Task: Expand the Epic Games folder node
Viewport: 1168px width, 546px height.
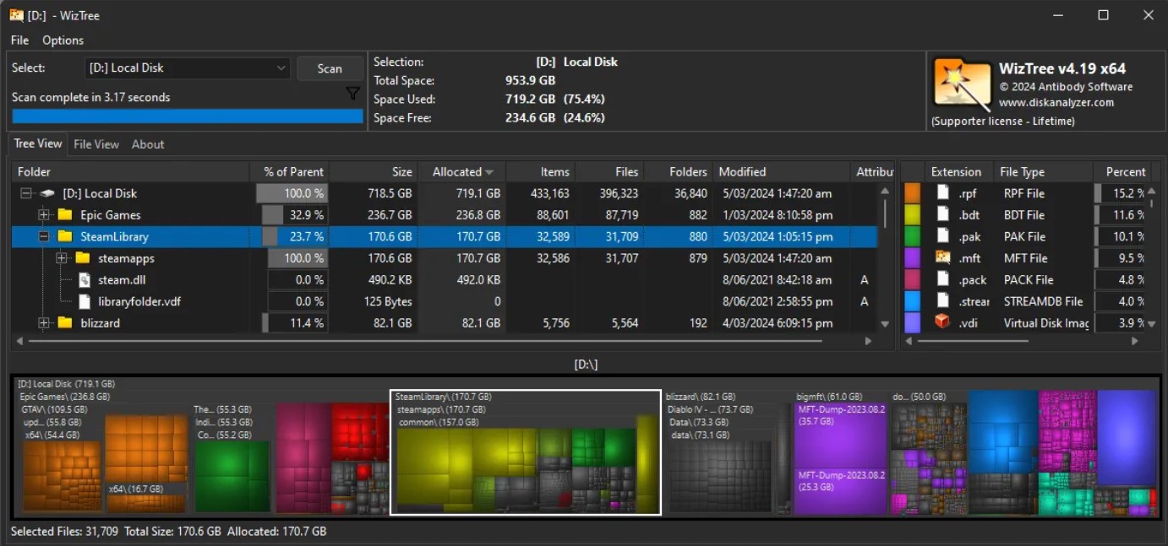Action: coord(44,215)
